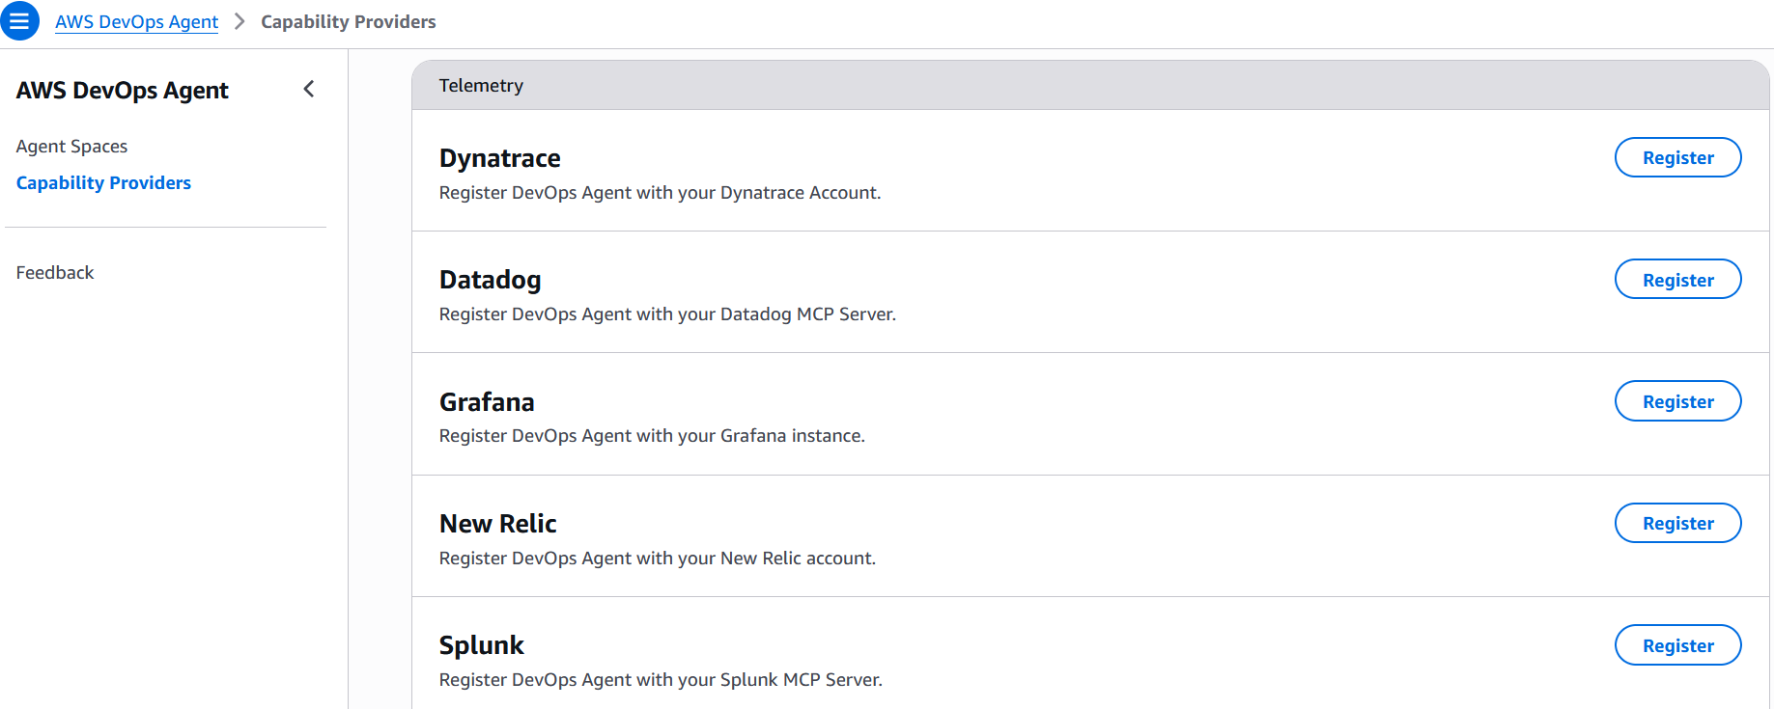This screenshot has width=1774, height=709.
Task: Go to Agent Spaces in sidebar
Action: 71,146
